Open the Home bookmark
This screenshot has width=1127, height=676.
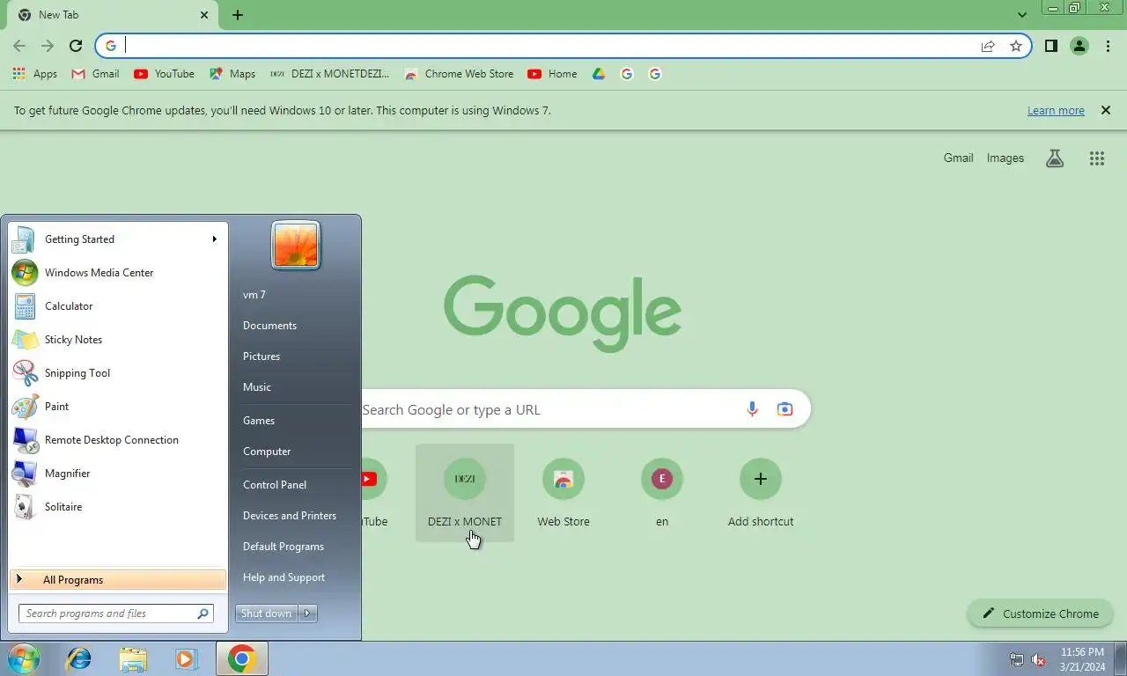[552, 74]
